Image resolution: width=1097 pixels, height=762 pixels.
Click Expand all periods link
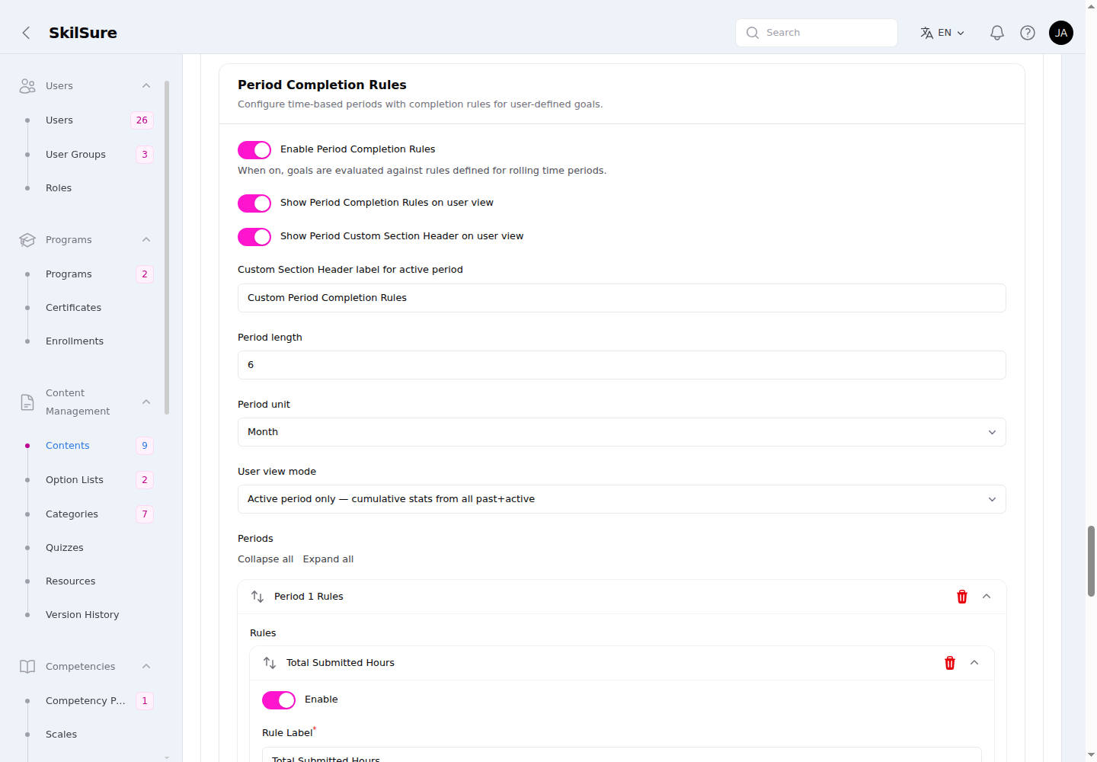[x=328, y=559]
